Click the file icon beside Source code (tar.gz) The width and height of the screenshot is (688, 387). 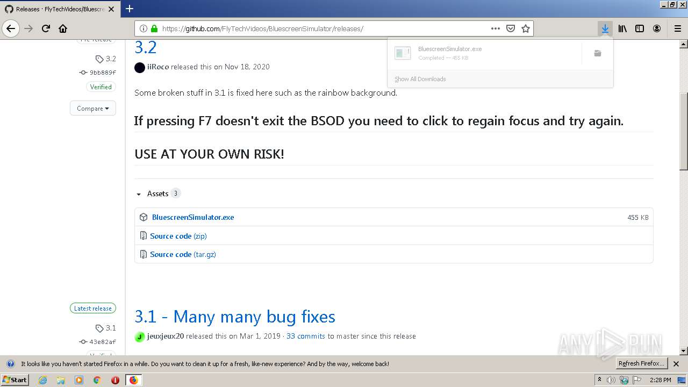144,254
